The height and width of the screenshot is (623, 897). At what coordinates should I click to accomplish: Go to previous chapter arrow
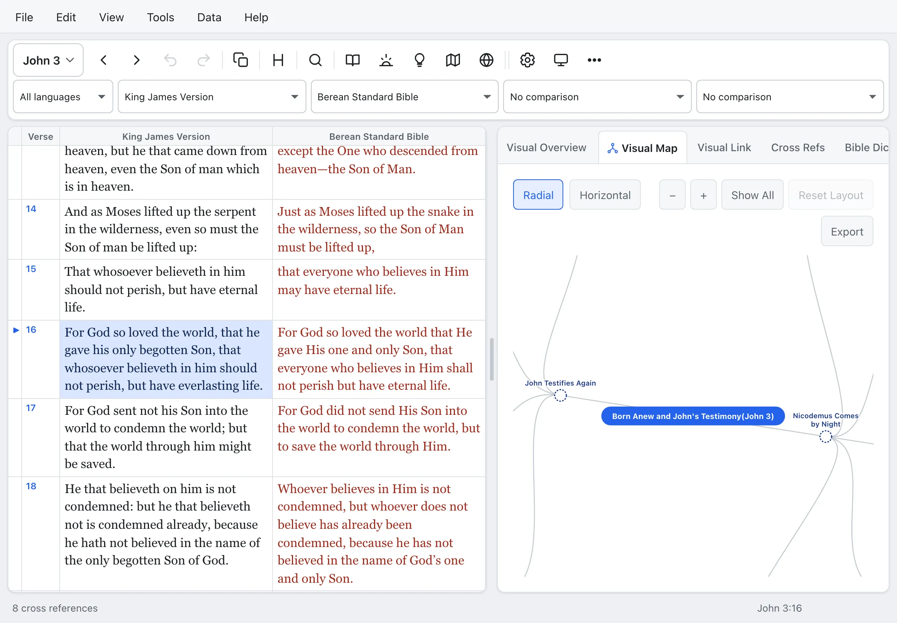tap(103, 60)
